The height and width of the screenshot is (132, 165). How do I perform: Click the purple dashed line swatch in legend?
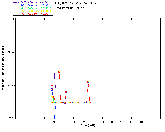pyautogui.click(x=16, y=2)
